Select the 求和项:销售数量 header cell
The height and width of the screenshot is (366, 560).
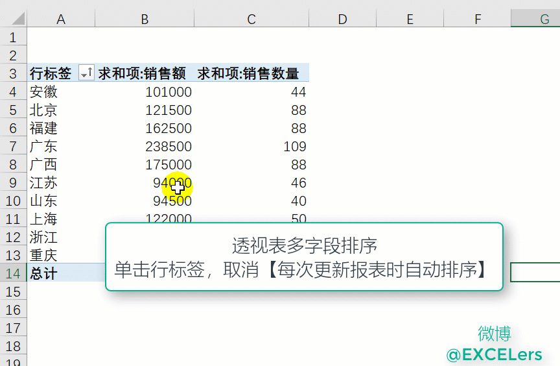pyautogui.click(x=250, y=73)
